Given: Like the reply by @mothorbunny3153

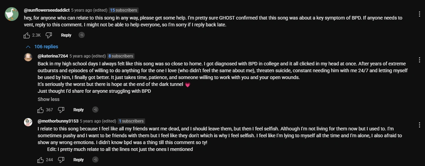Looking at the screenshot, I should click(40, 159).
